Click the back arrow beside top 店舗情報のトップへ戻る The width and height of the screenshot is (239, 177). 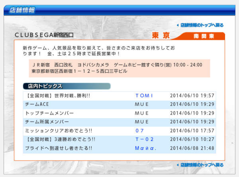tap(178, 25)
